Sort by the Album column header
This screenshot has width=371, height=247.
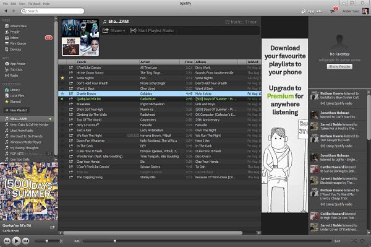click(216, 62)
